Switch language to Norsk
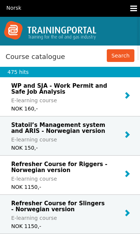The height and width of the screenshot is (234, 140). (x=14, y=8)
